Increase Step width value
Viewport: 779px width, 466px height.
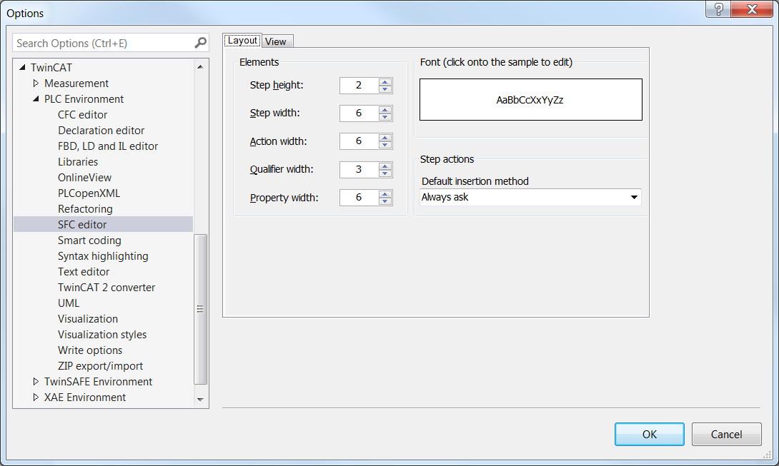coord(385,110)
